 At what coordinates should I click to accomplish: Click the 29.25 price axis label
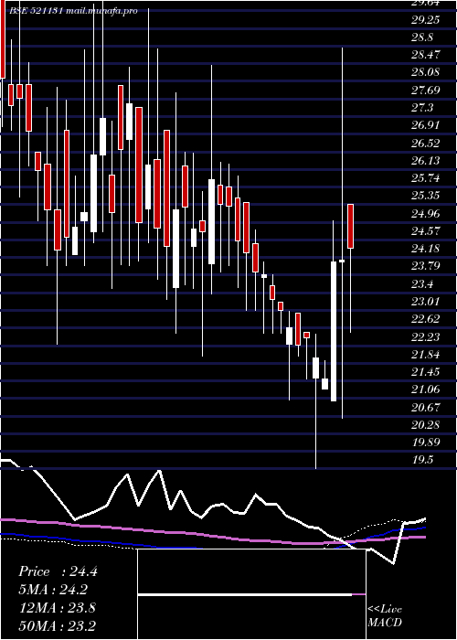(425, 19)
